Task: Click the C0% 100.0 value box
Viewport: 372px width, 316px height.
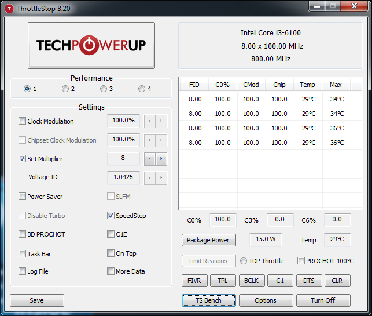Action: point(223,220)
